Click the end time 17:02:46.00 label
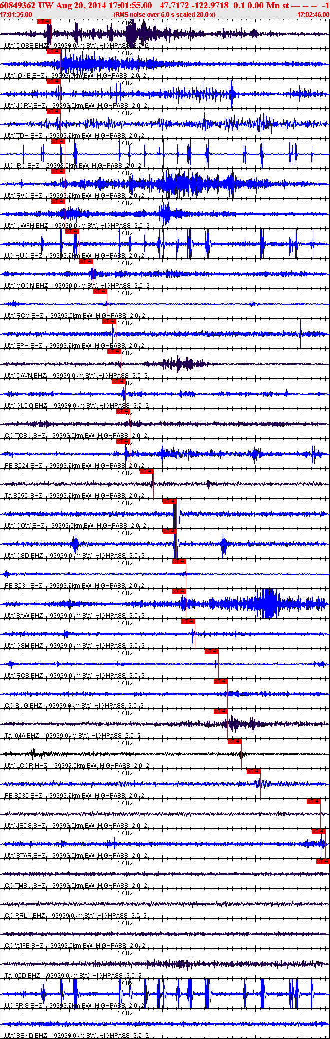330x1039 pixels. coord(313,15)
